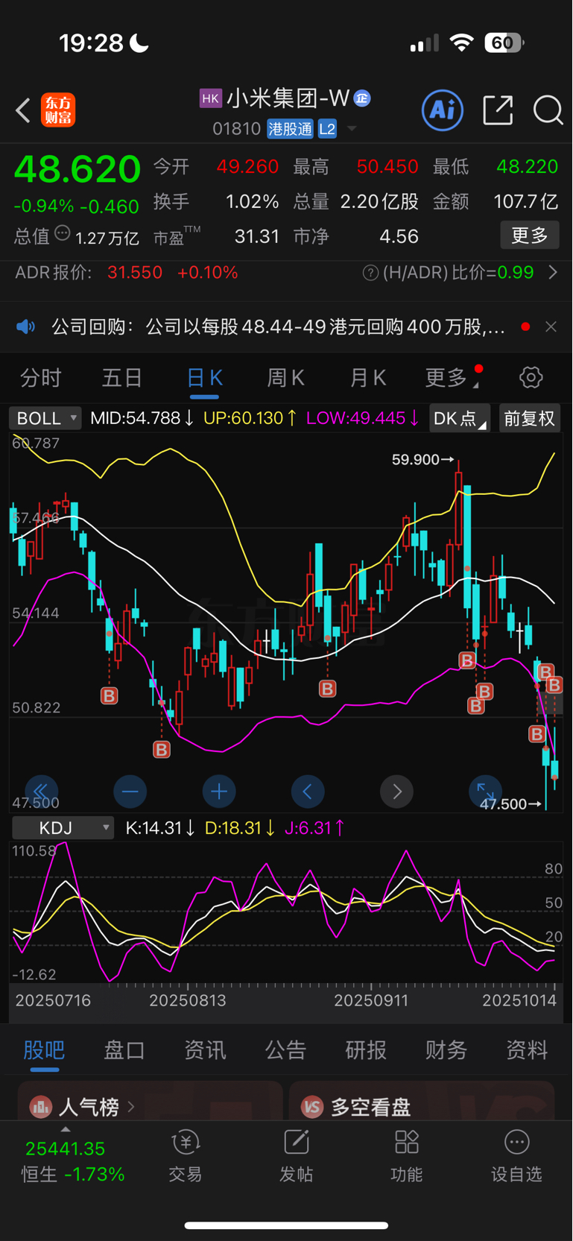Go back with the left chevron
The width and height of the screenshot is (573, 1241).
(23, 111)
